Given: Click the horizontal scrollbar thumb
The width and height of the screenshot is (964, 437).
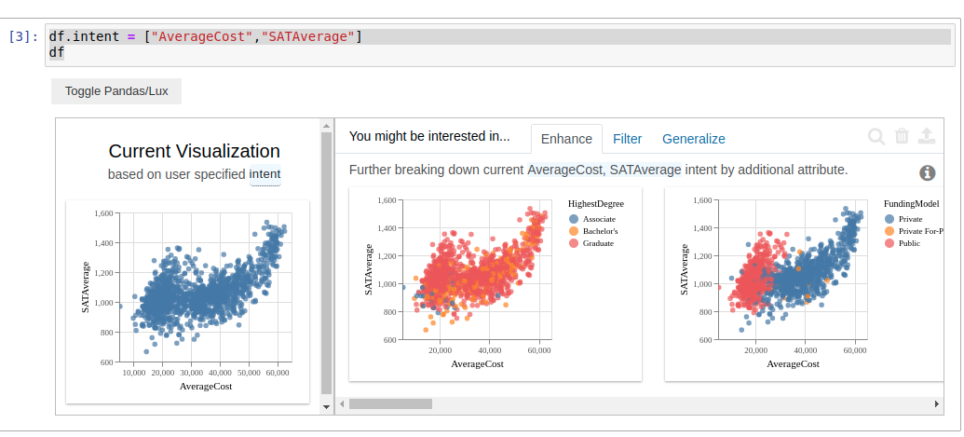Looking at the screenshot, I should tap(390, 404).
